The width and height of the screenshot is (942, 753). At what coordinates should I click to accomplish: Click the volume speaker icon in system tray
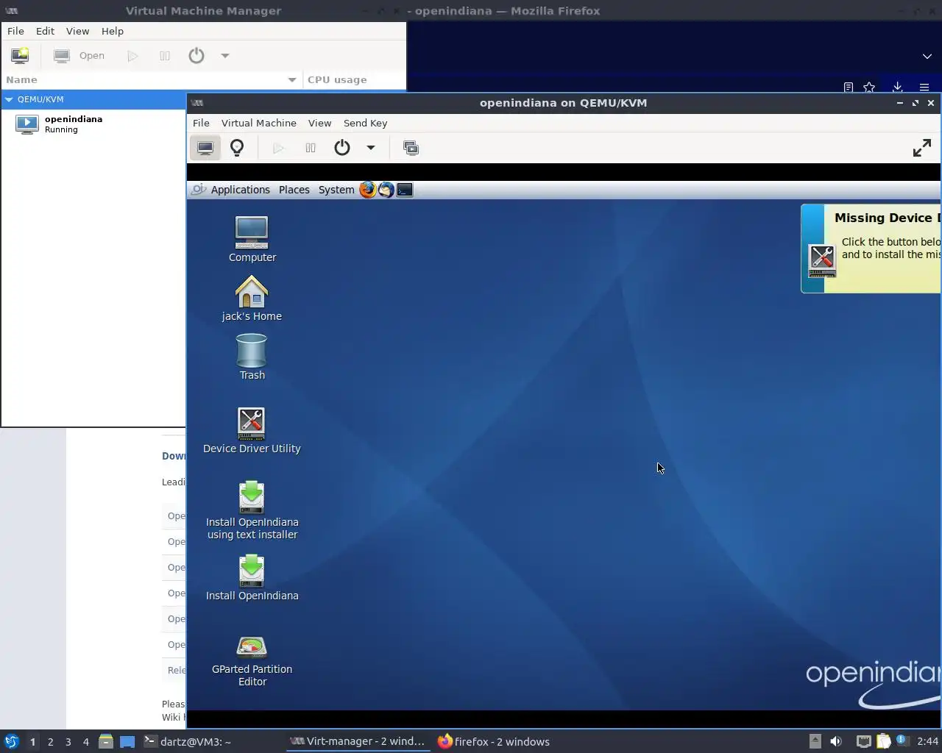tap(836, 741)
